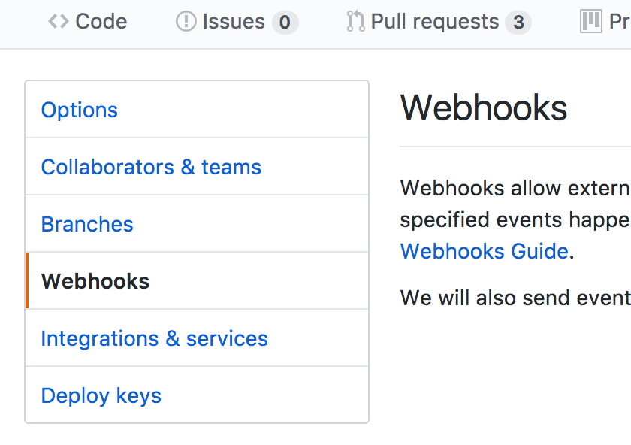The height and width of the screenshot is (445, 631).
Task: Click the Webhooks page heading
Action: click(x=484, y=108)
